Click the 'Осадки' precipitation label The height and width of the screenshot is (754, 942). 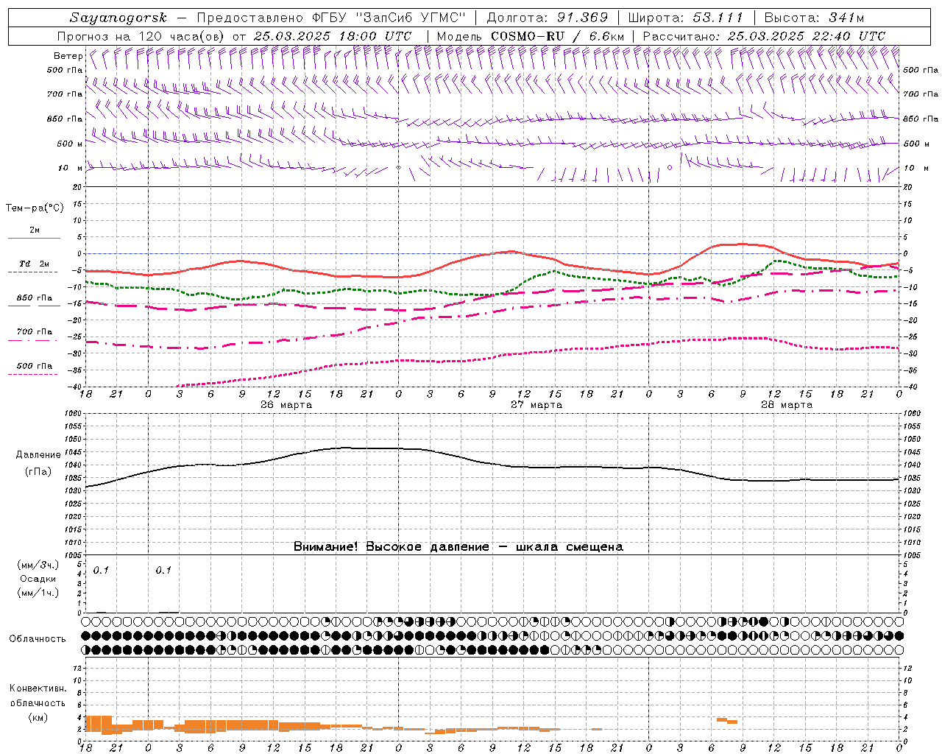point(38,579)
